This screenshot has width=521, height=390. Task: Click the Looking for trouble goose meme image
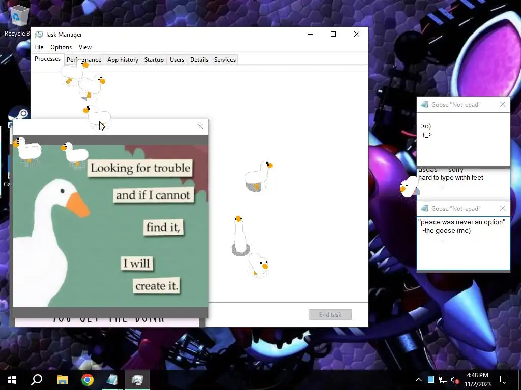(x=110, y=226)
